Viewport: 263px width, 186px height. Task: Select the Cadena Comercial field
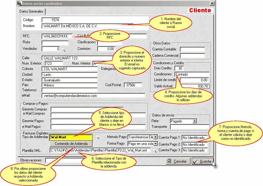click(x=192, y=55)
